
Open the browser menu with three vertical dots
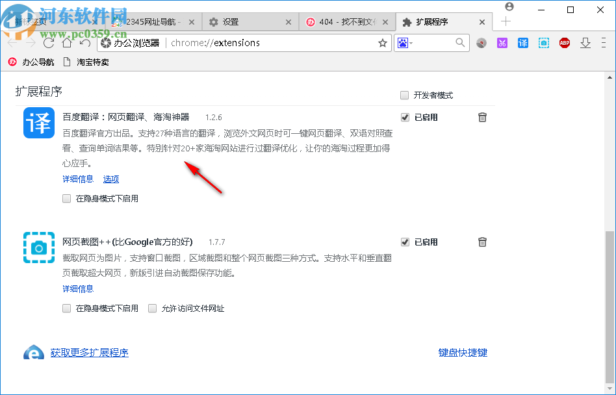[x=603, y=43]
